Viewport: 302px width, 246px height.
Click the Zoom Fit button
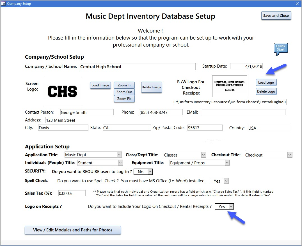point(124,99)
